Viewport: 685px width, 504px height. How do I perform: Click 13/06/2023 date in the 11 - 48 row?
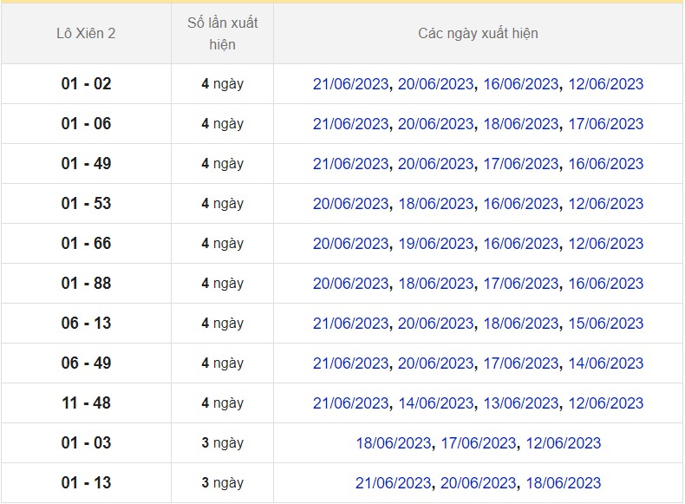click(x=521, y=403)
